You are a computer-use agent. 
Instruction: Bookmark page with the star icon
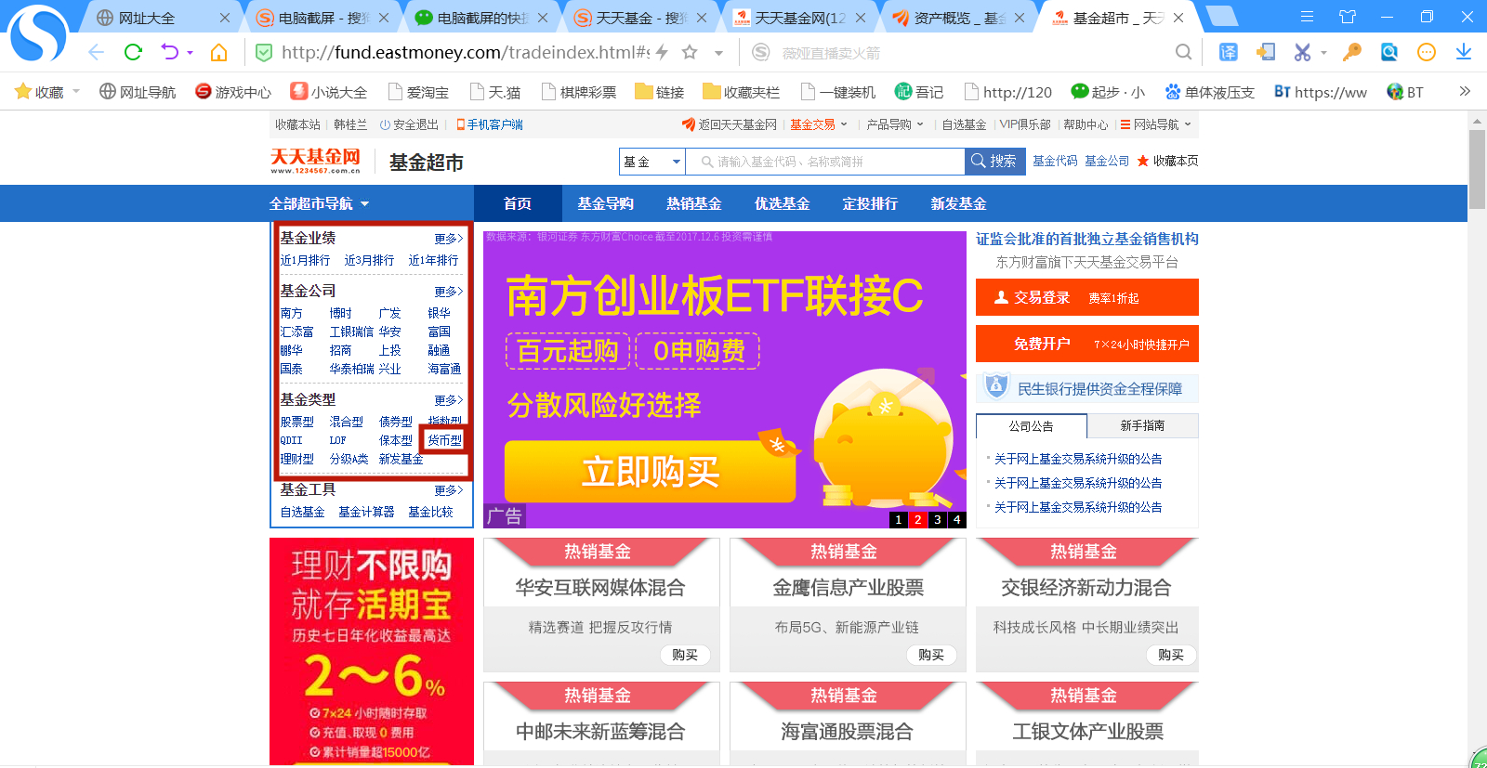[x=690, y=52]
